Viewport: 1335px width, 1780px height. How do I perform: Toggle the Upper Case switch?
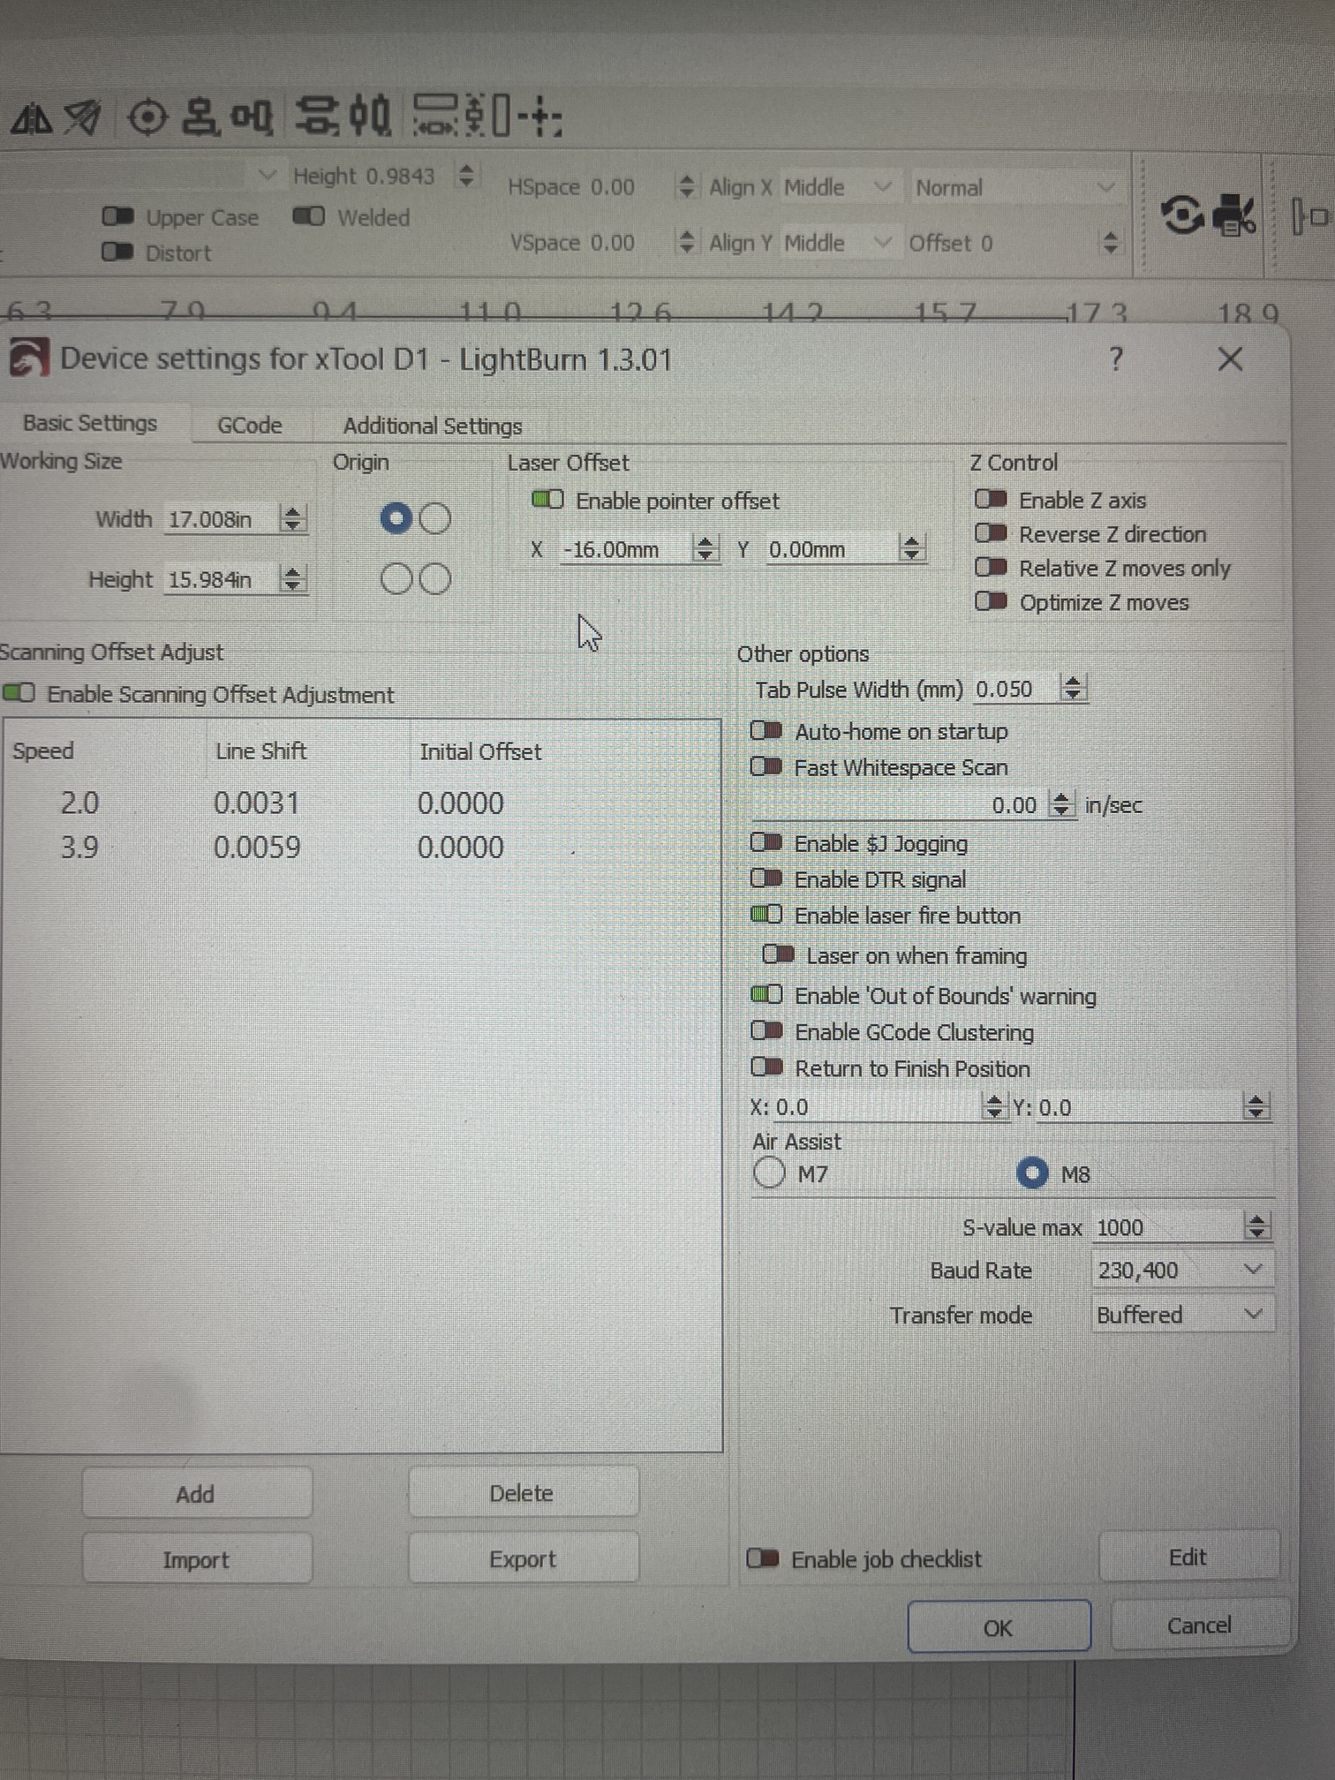click(117, 216)
